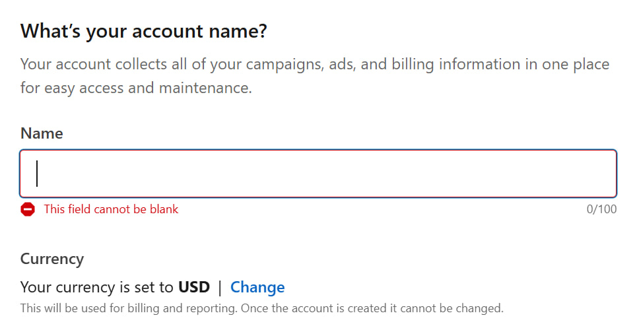Click the 'What's your account name?' heading
637x334 pixels.
(143, 31)
